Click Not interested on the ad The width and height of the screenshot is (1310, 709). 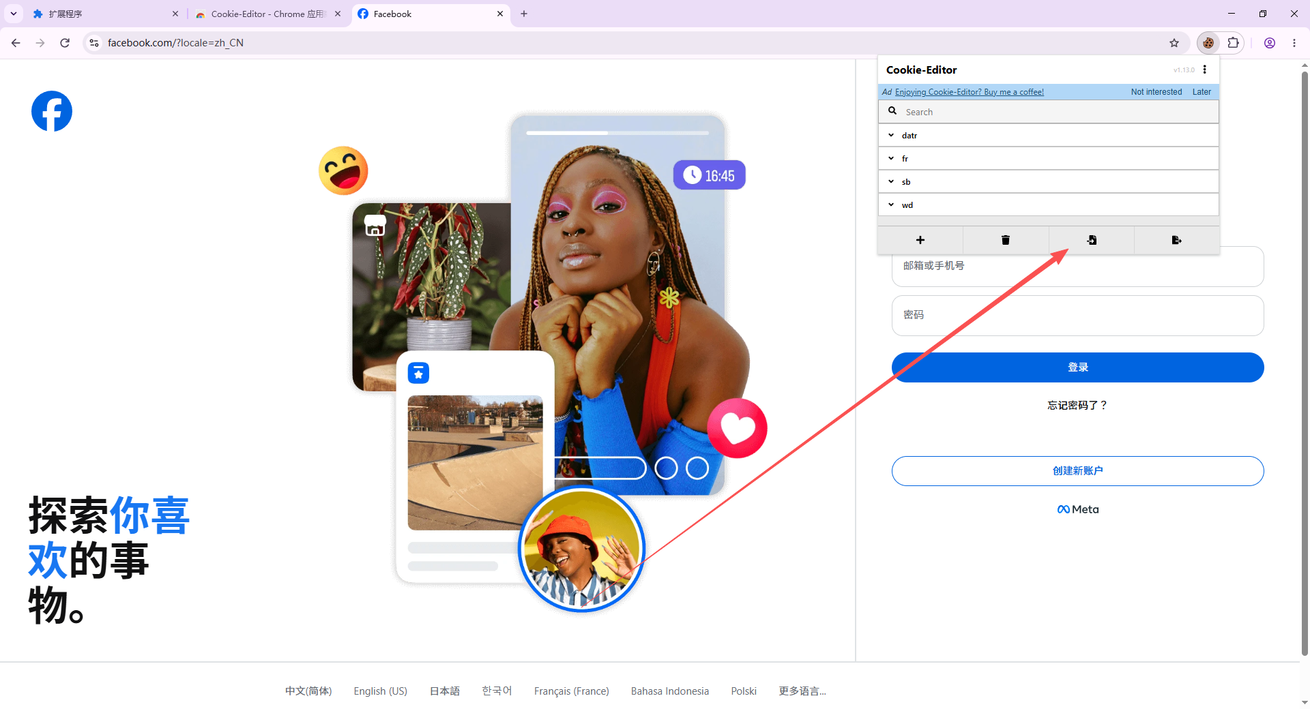tap(1156, 92)
